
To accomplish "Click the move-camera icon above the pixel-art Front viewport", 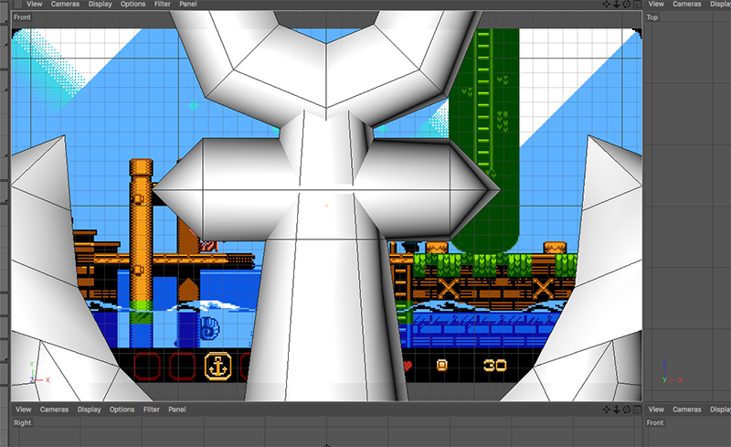I will (x=606, y=5).
